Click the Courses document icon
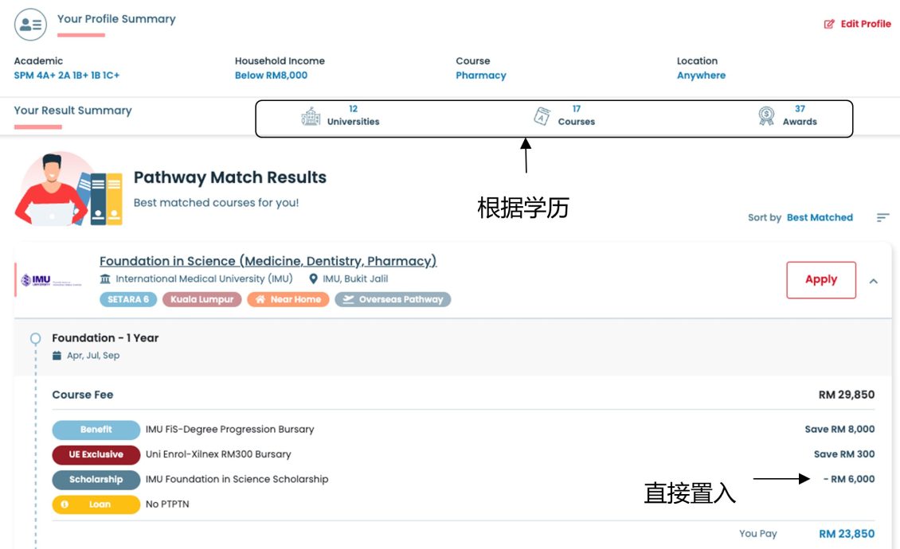900x549 pixels. tap(542, 116)
